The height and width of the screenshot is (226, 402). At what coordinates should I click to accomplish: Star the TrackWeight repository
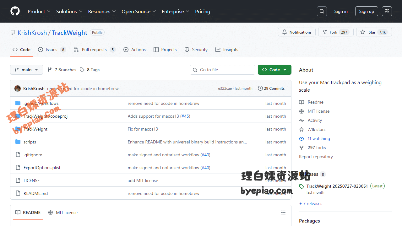374,32
